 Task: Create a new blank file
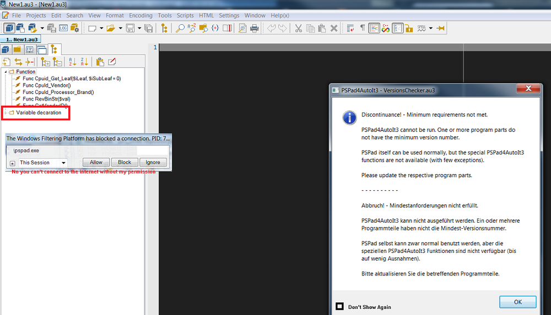click(x=92, y=29)
